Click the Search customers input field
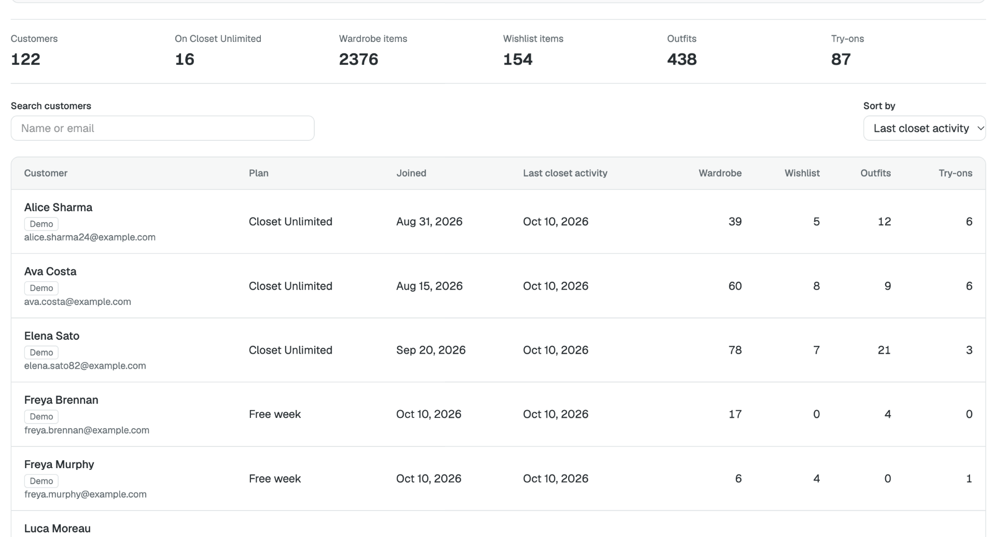This screenshot has width=1007, height=537. tap(162, 128)
